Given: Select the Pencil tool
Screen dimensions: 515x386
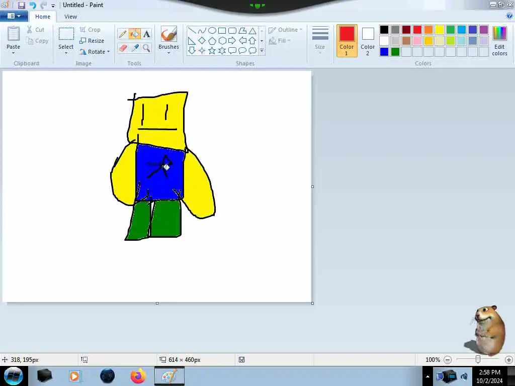Looking at the screenshot, I should pos(123,34).
